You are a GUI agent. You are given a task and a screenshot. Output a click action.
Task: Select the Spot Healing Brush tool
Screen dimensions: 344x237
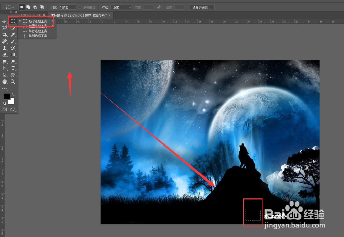click(4, 41)
